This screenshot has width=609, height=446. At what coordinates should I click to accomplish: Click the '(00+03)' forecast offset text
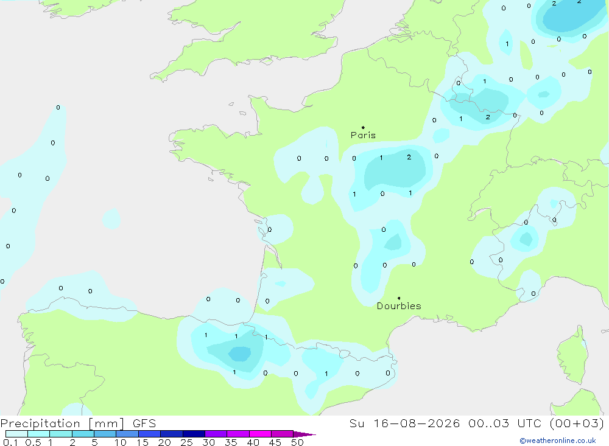(577, 423)
